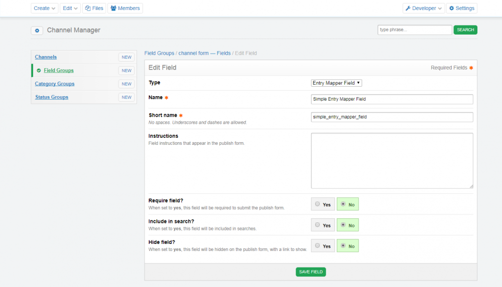502x287 pixels.
Task: Click the gear icon beside Channel Manager
Action: 37,31
